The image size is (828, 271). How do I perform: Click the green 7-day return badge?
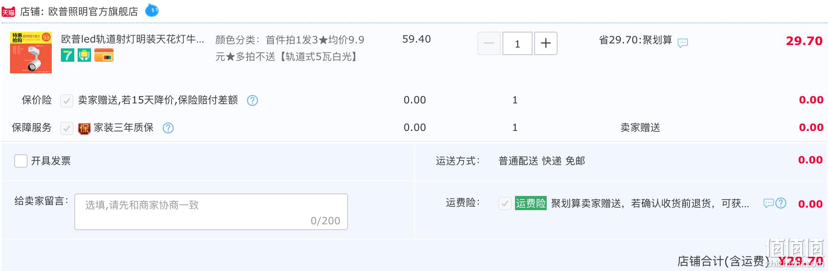pos(68,55)
